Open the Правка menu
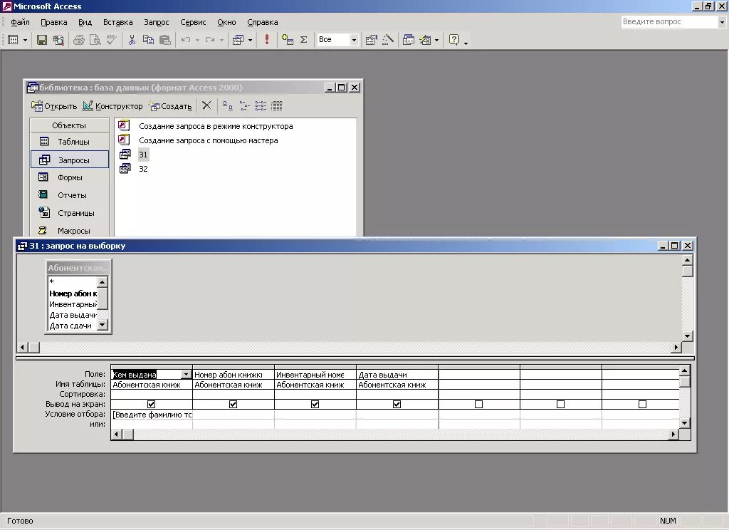 pyautogui.click(x=54, y=22)
